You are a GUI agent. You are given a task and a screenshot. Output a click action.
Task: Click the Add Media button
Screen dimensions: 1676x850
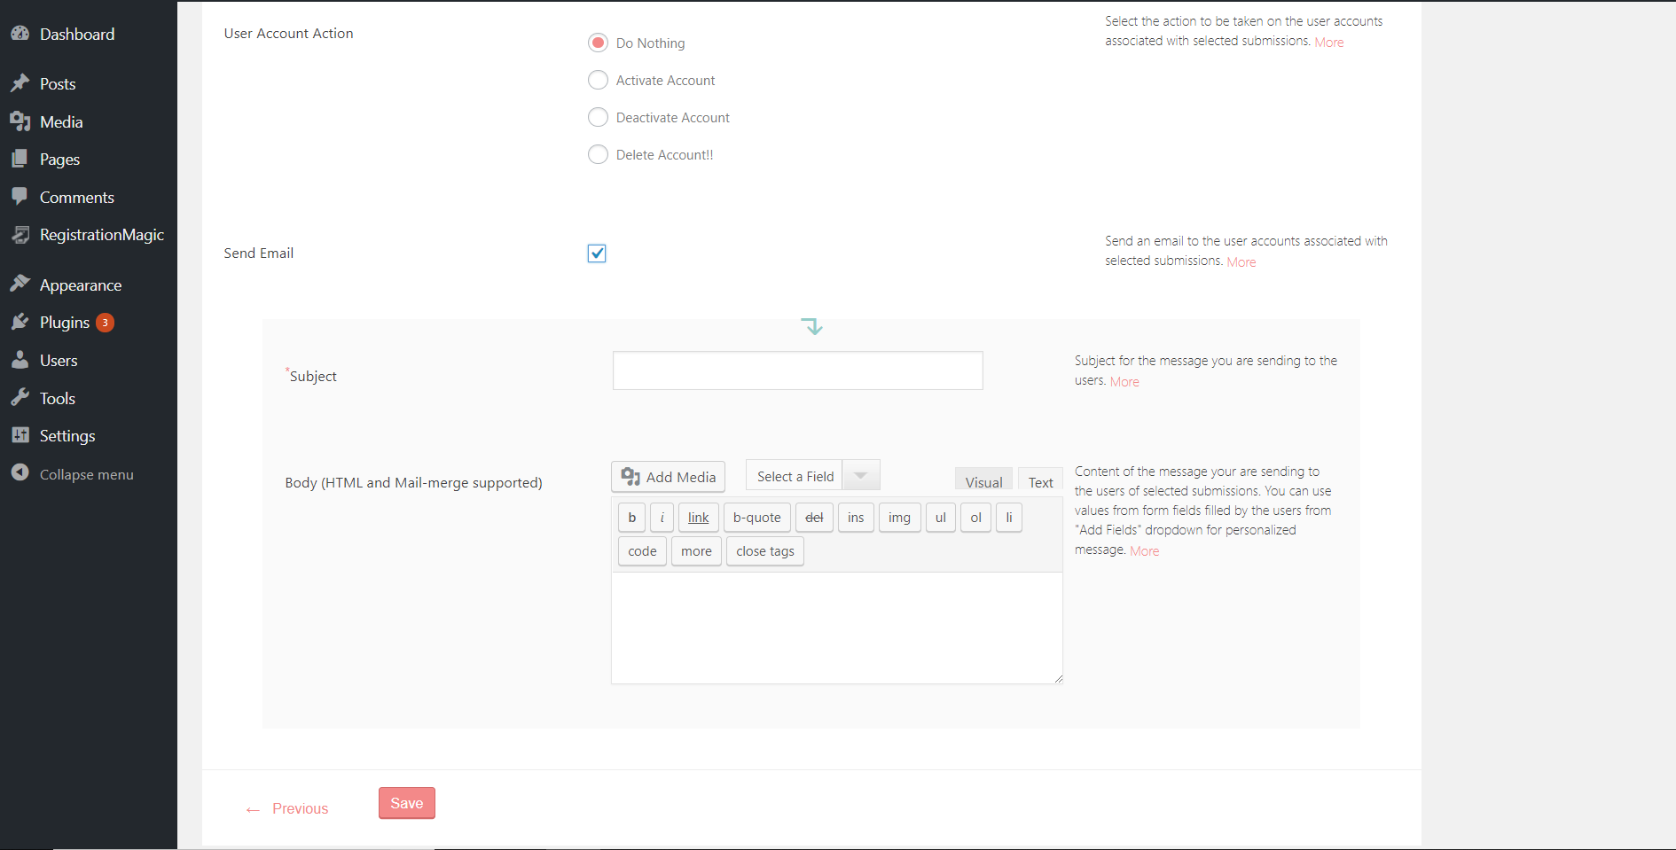669,477
